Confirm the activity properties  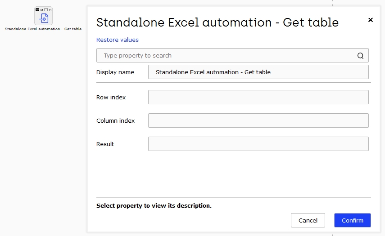click(x=352, y=220)
